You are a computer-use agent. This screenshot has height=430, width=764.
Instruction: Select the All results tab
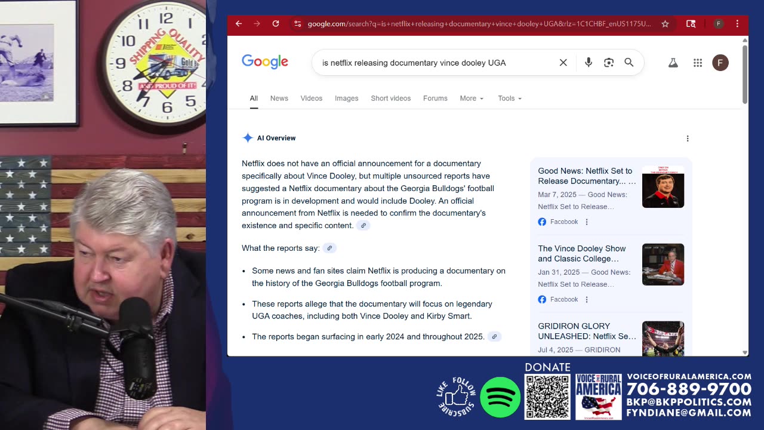tap(254, 98)
